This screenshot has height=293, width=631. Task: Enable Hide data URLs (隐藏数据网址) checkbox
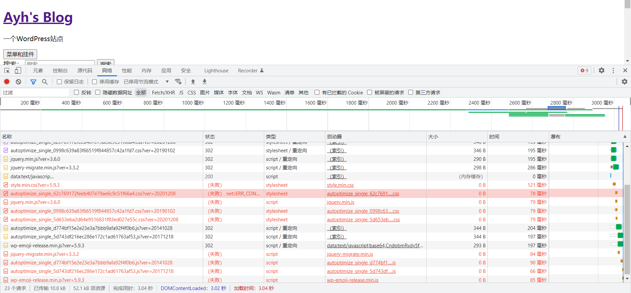click(x=98, y=92)
